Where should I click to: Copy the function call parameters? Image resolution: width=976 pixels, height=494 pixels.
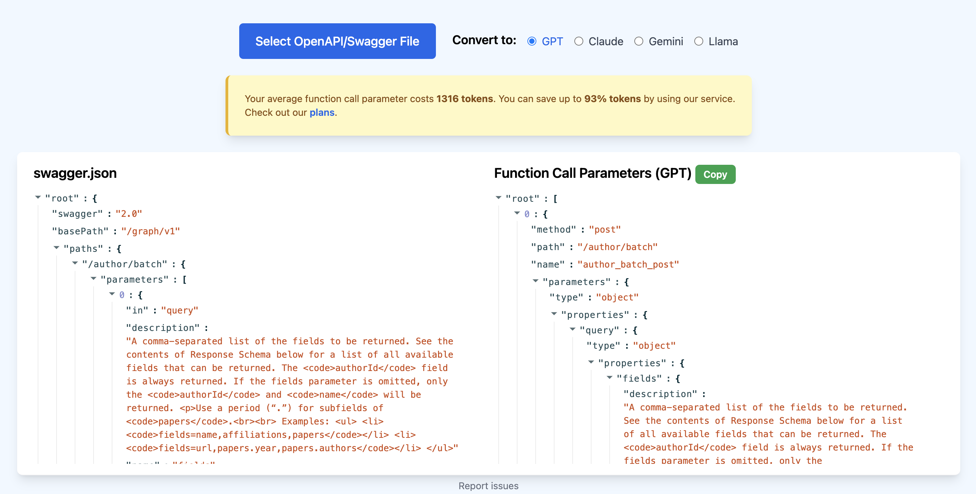click(715, 174)
